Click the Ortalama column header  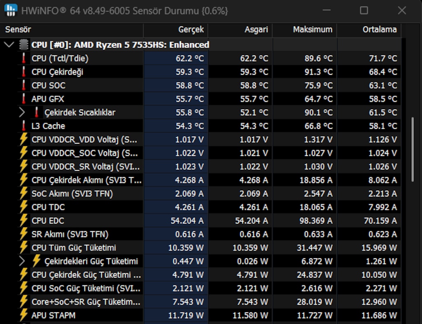pos(369,30)
